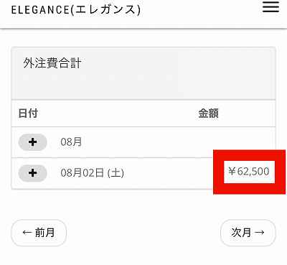Viewport: 287px width, 265px height.
Task: Go to previous month with ← 前月
Action: (x=39, y=233)
